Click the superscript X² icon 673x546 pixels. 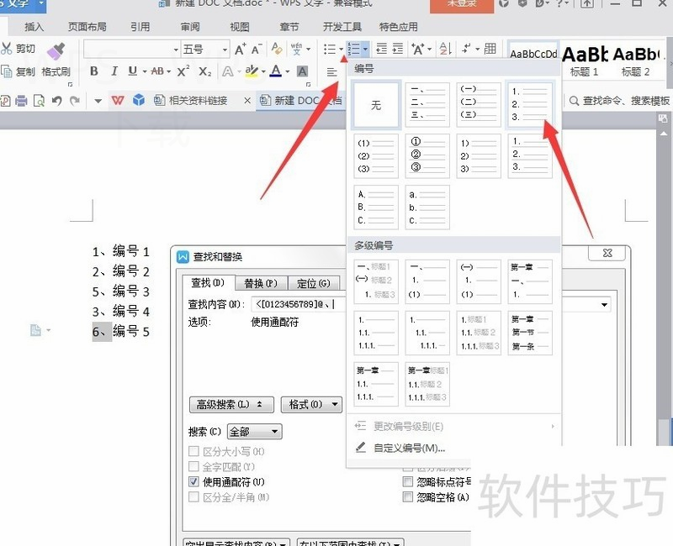pyautogui.click(x=181, y=72)
